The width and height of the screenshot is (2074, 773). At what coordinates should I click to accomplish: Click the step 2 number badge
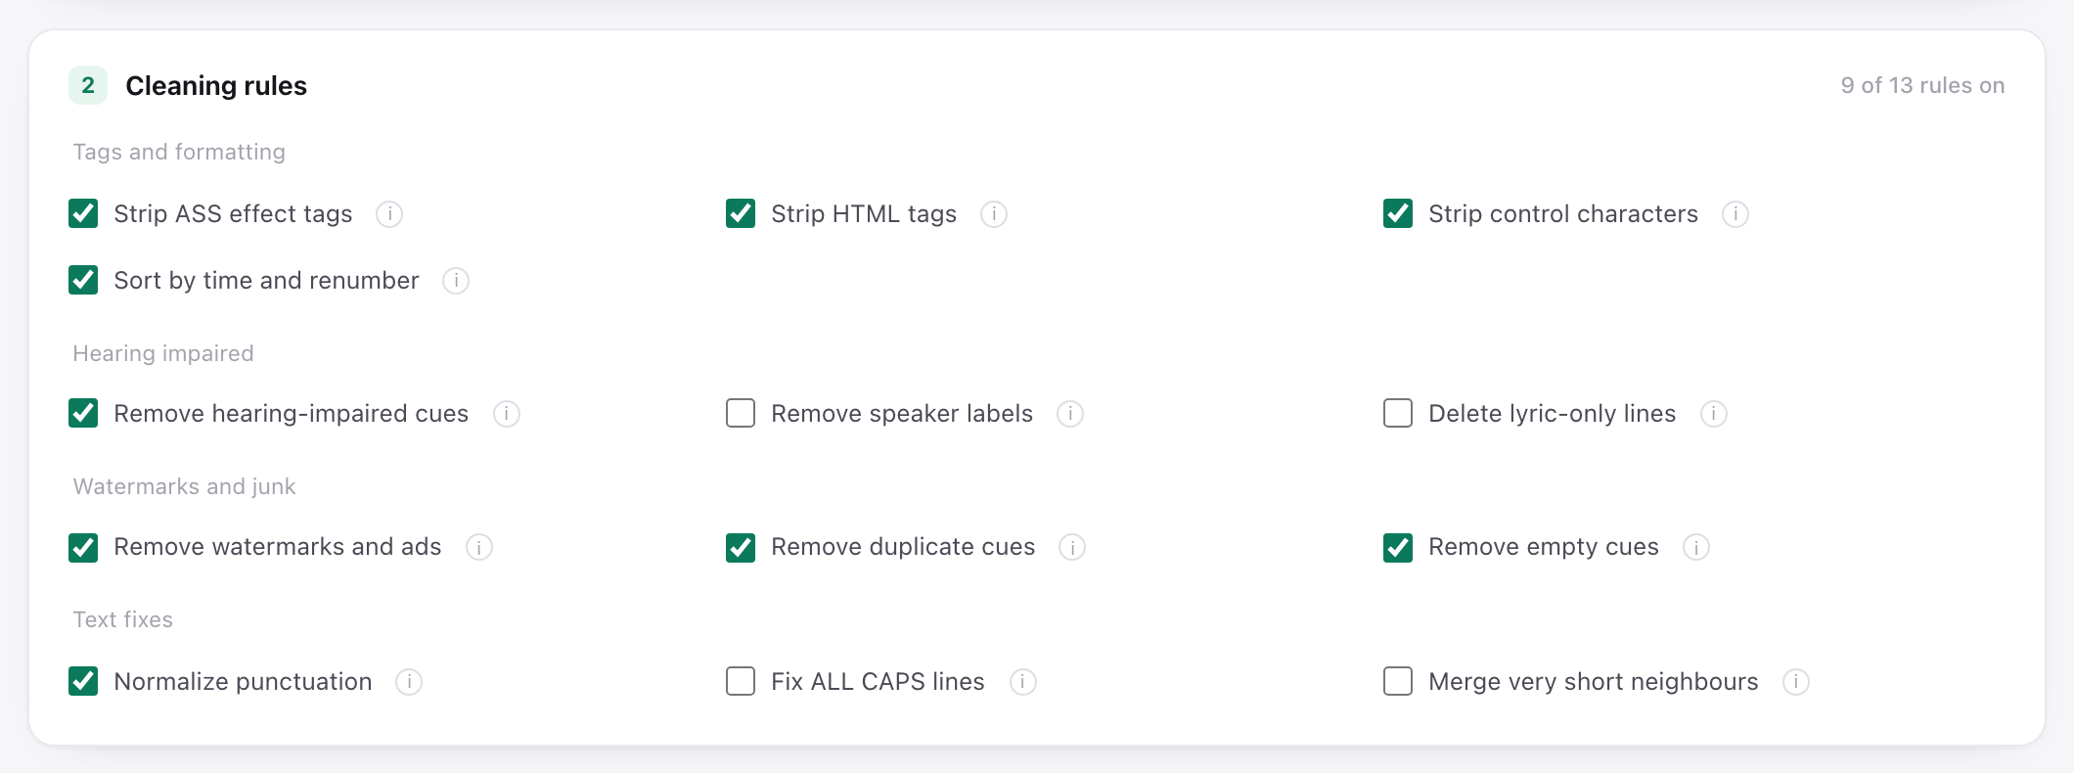[88, 85]
